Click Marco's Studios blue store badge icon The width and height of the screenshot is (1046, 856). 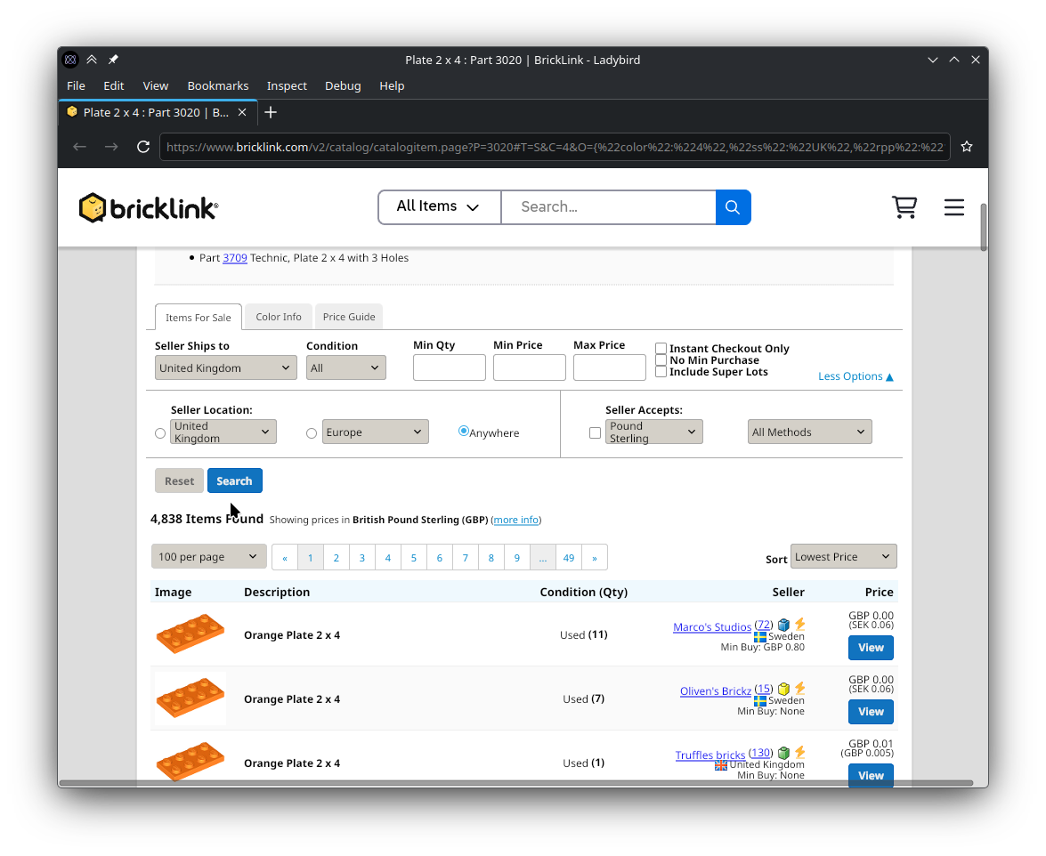coord(784,625)
